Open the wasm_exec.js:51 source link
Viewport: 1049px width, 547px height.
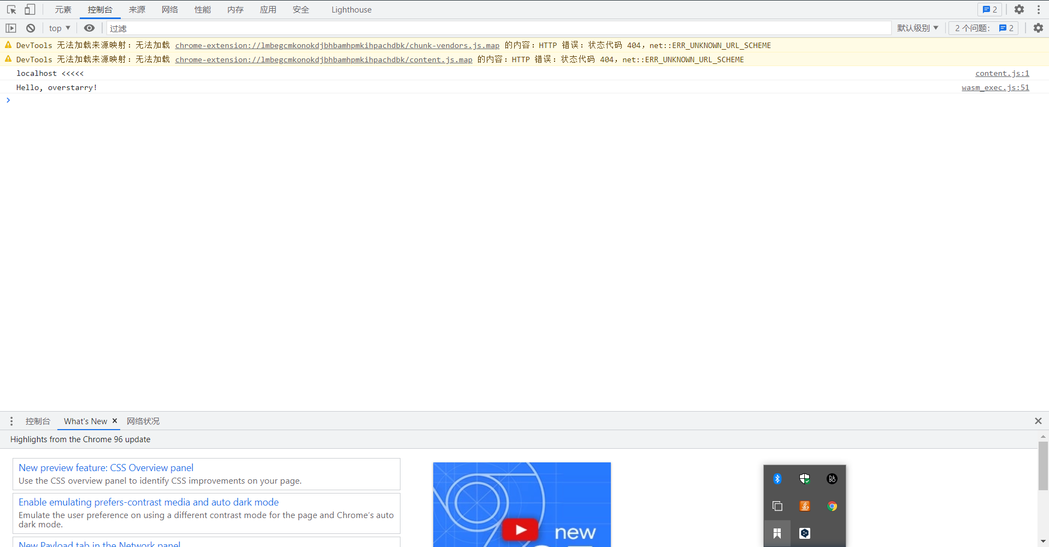point(995,87)
